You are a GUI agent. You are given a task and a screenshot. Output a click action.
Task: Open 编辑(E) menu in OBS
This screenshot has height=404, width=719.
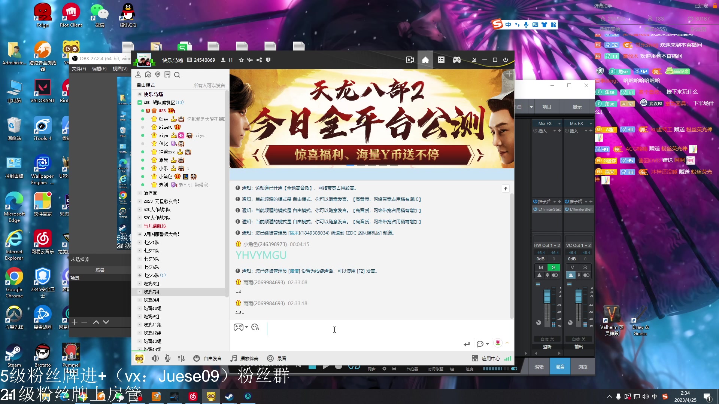[99, 69]
